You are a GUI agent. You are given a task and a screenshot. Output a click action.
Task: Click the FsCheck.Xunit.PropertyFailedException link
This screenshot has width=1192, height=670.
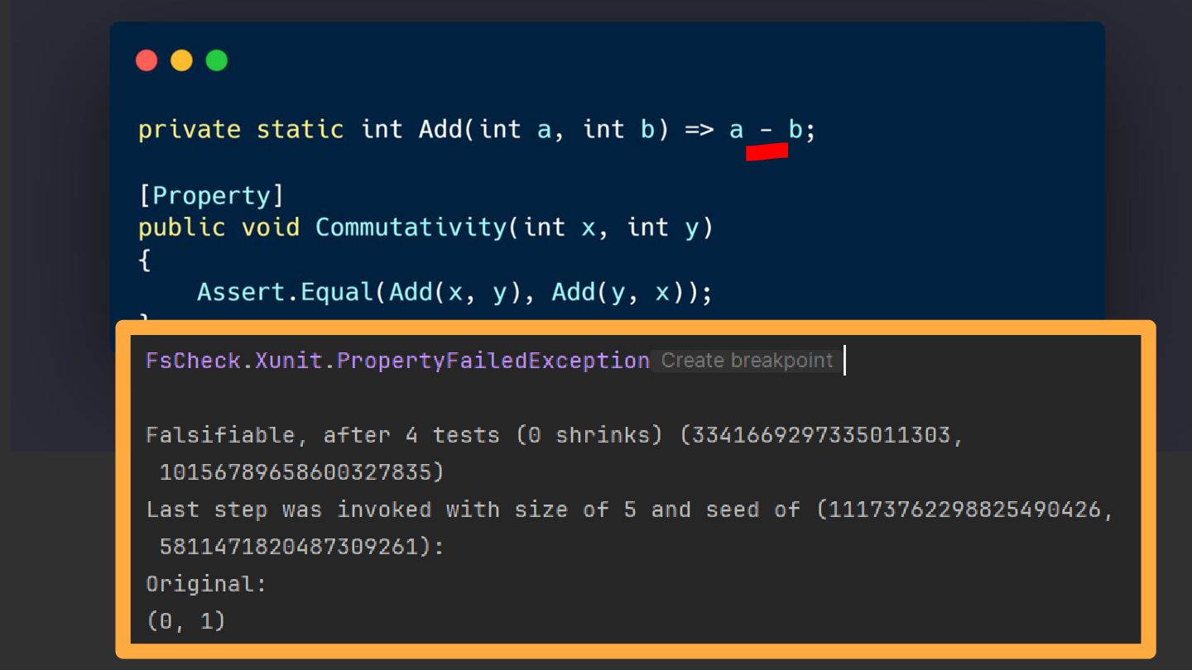tap(397, 361)
